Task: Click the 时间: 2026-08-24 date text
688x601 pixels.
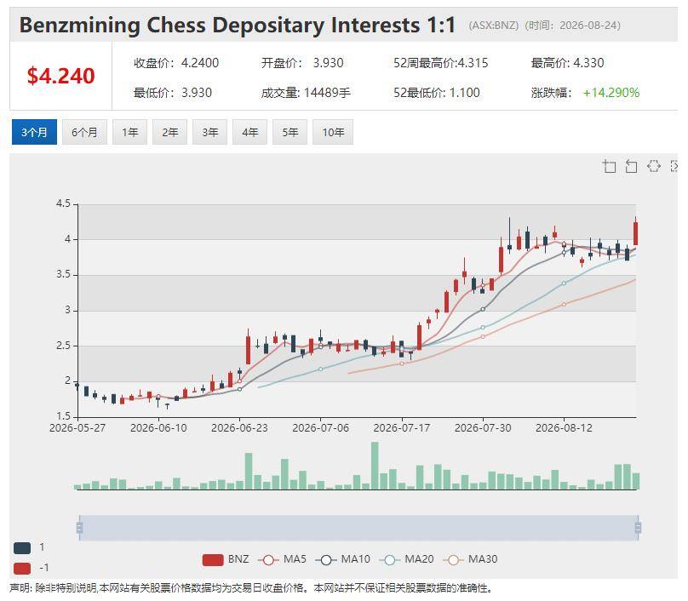Action: click(572, 26)
